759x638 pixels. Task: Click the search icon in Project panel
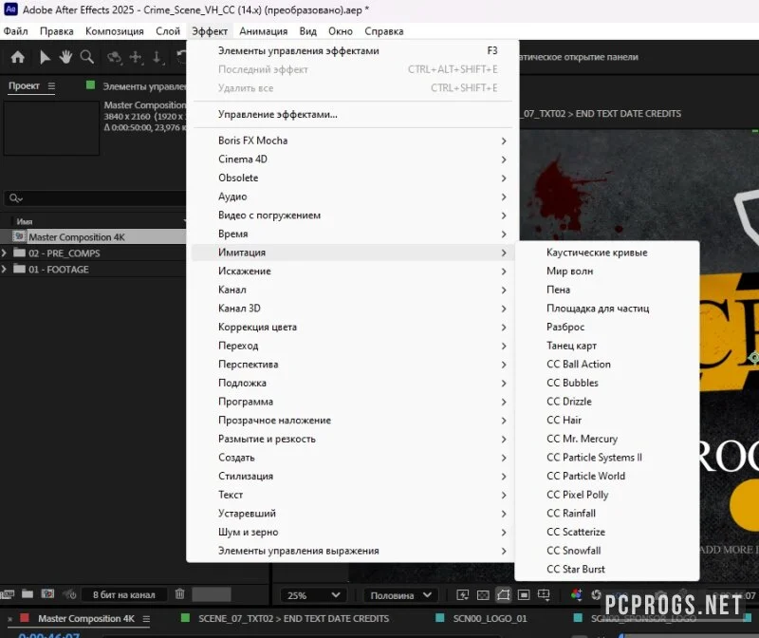click(x=15, y=198)
